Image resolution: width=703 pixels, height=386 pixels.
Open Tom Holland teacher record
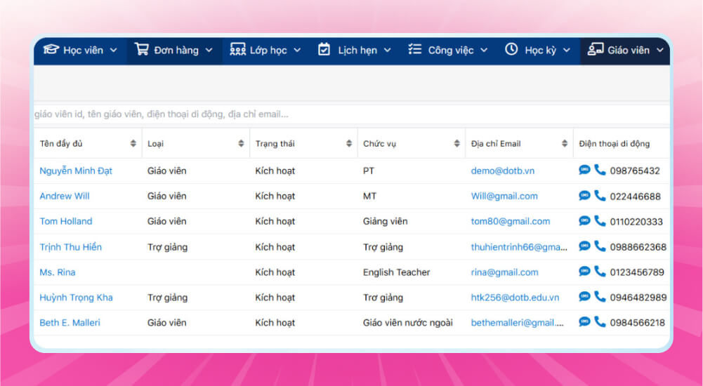[x=66, y=221]
